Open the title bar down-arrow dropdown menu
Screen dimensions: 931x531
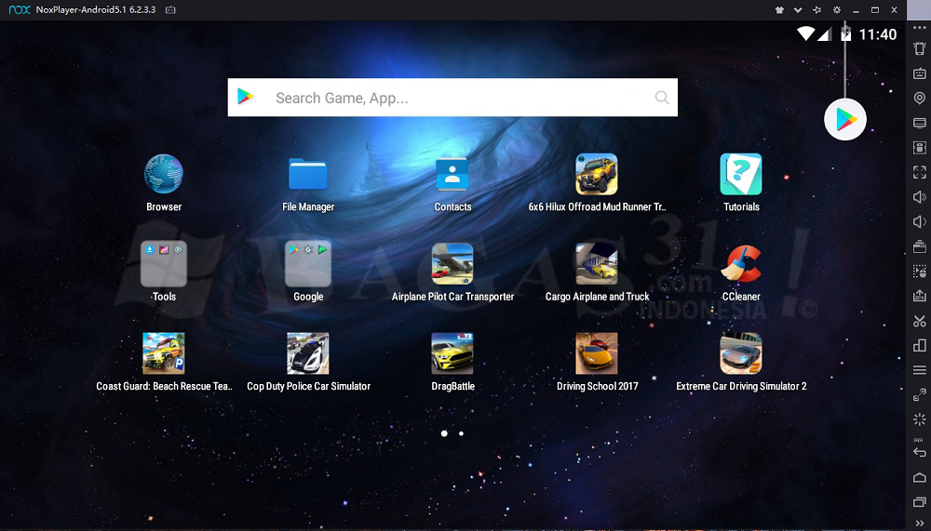coord(798,9)
